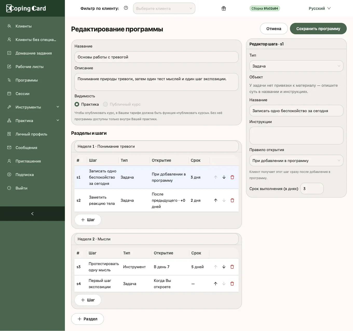Click the Coping Card logo
This screenshot has height=331, width=353.
(x=26, y=8)
